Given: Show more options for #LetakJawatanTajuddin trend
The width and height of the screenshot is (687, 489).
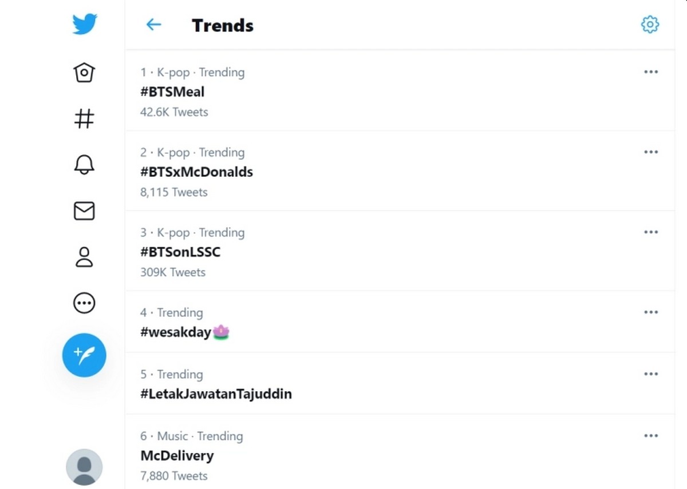Looking at the screenshot, I should point(651,374).
